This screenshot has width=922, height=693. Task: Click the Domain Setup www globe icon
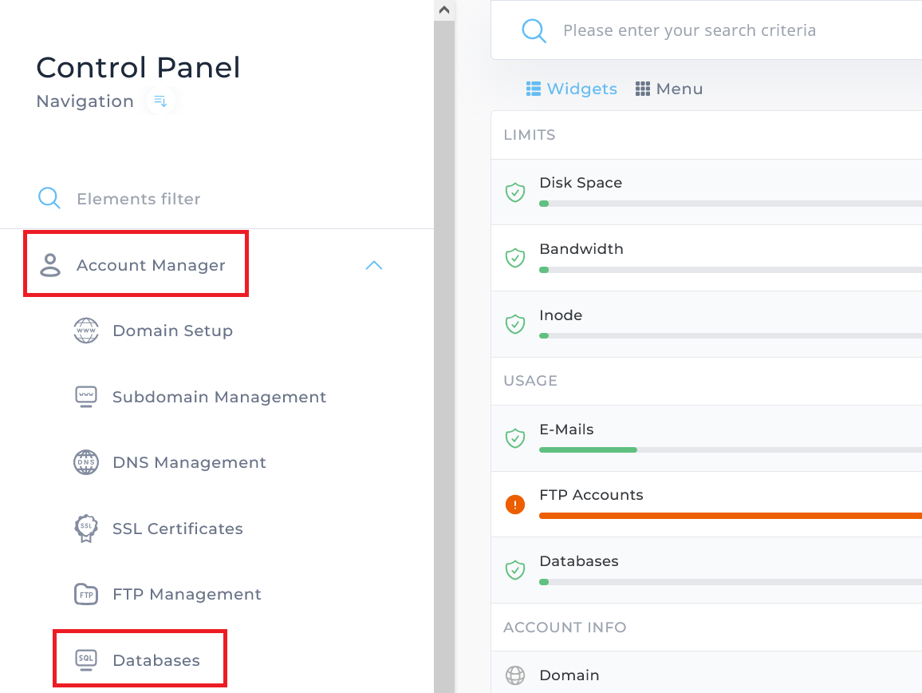tap(86, 331)
